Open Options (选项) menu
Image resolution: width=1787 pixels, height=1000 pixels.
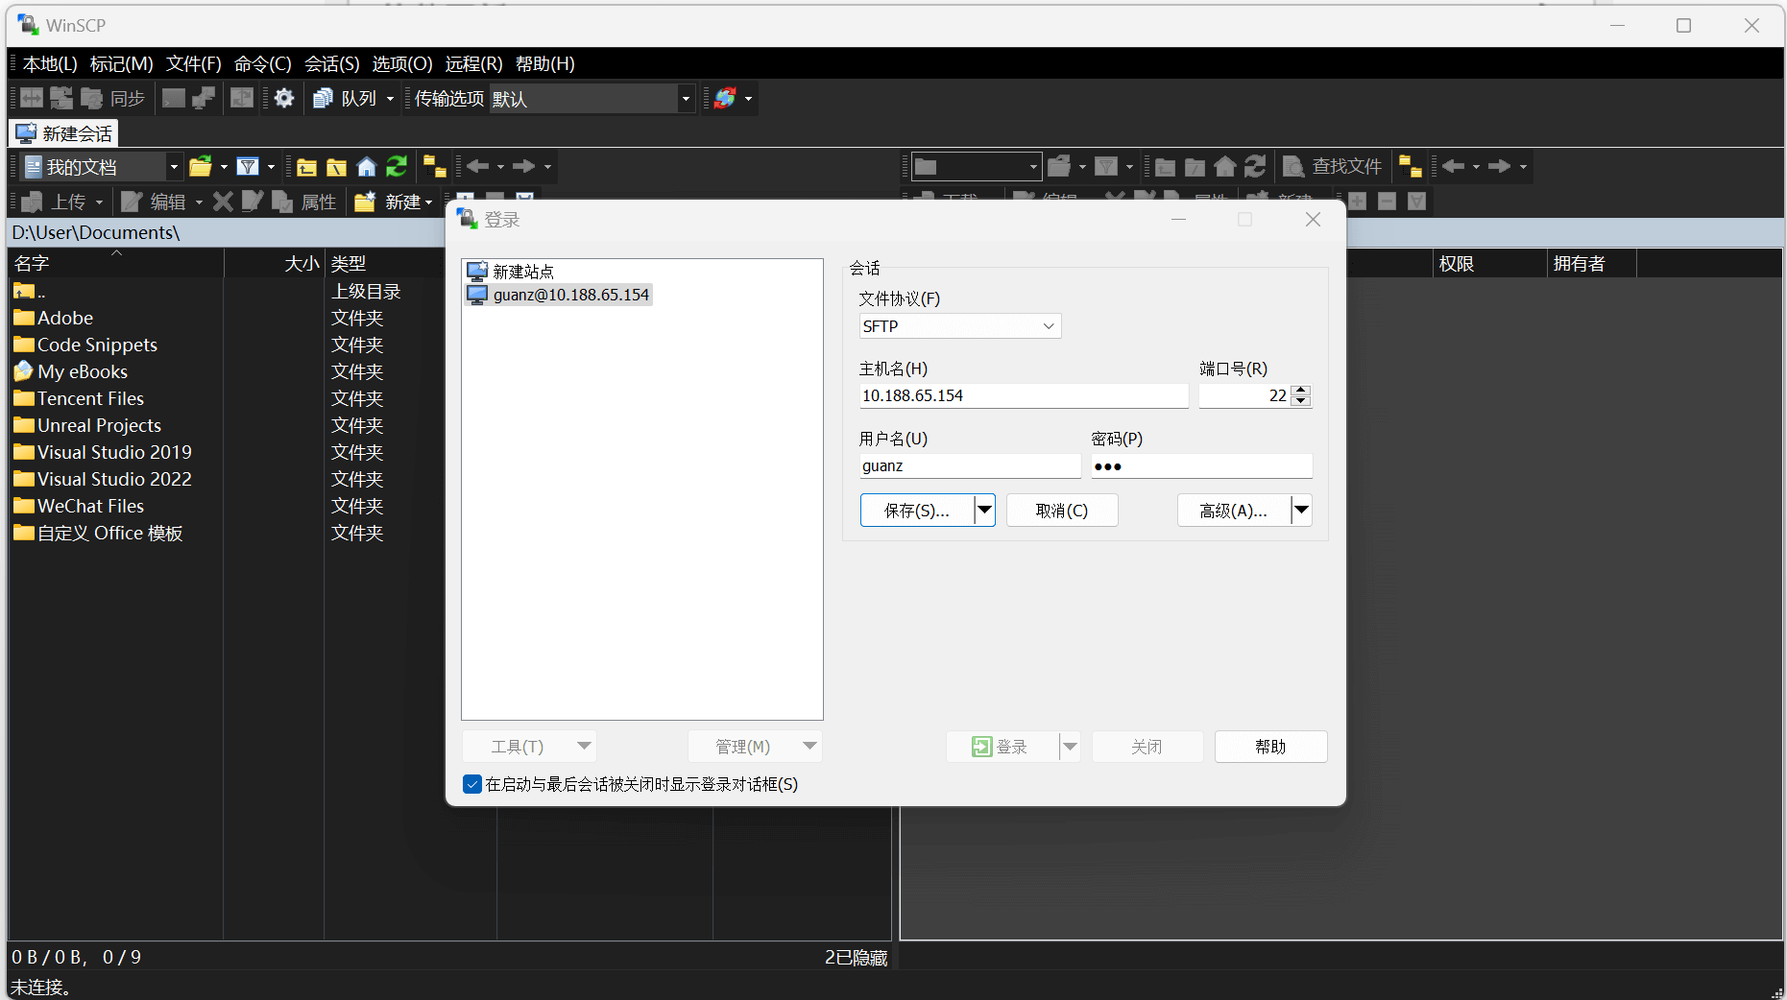pyautogui.click(x=402, y=63)
